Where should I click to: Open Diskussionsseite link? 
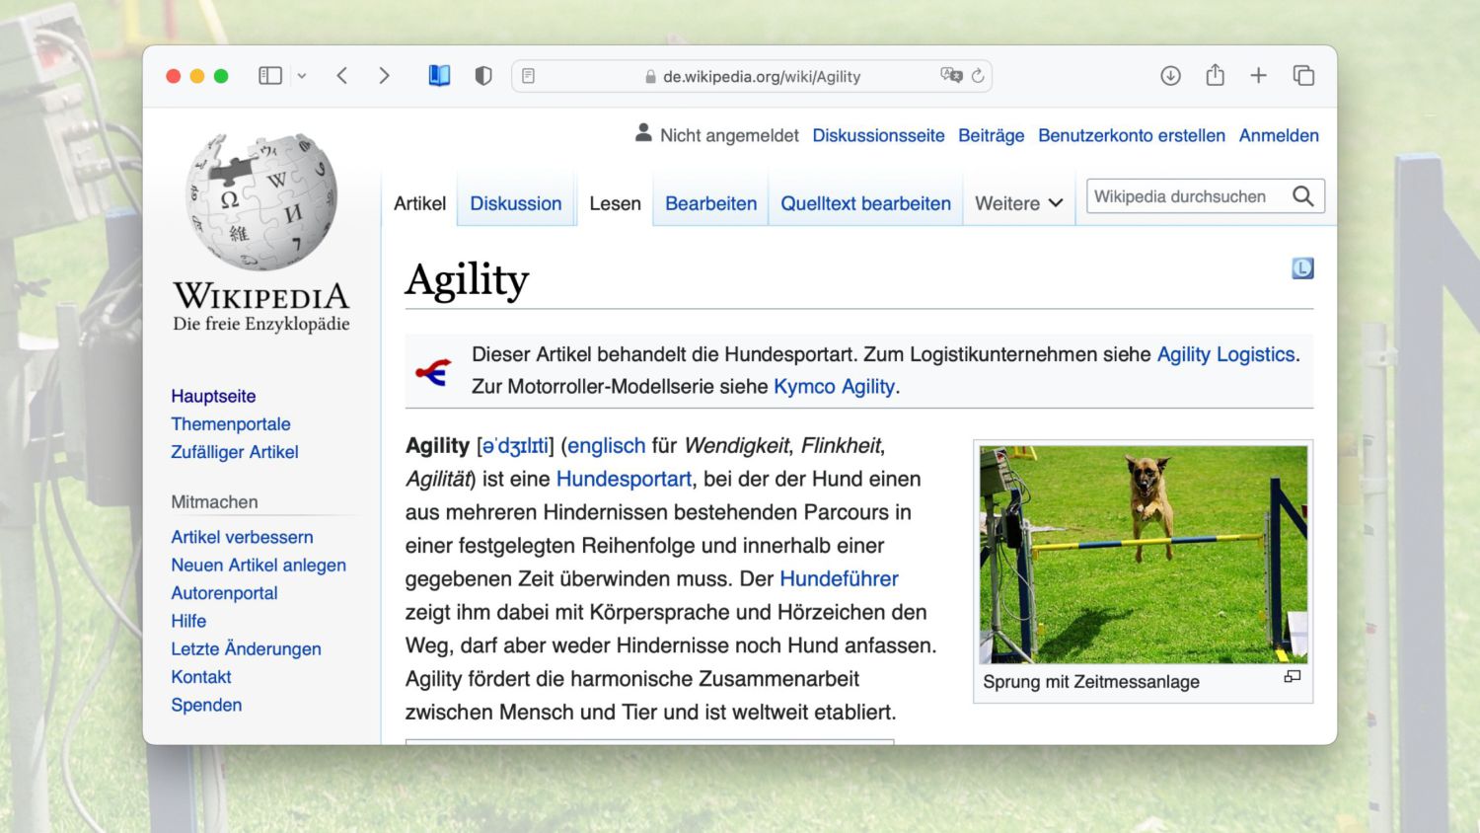[878, 135]
